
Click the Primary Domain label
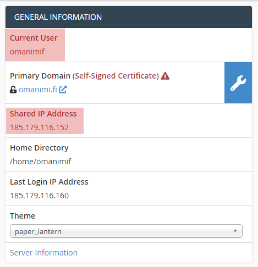tap(40, 76)
